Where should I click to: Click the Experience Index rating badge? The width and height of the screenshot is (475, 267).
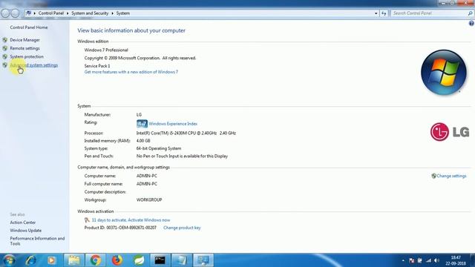[142, 124]
